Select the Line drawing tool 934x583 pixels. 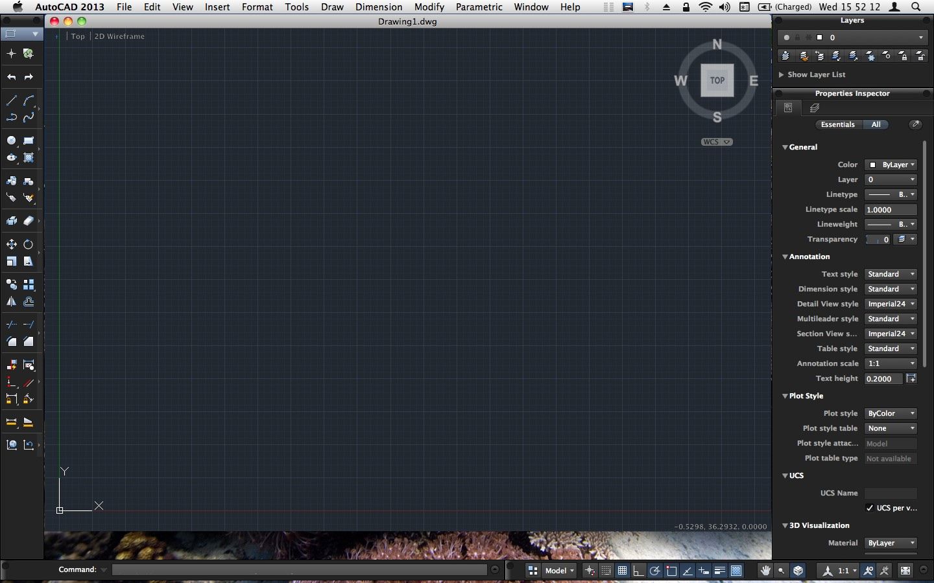[x=11, y=100]
